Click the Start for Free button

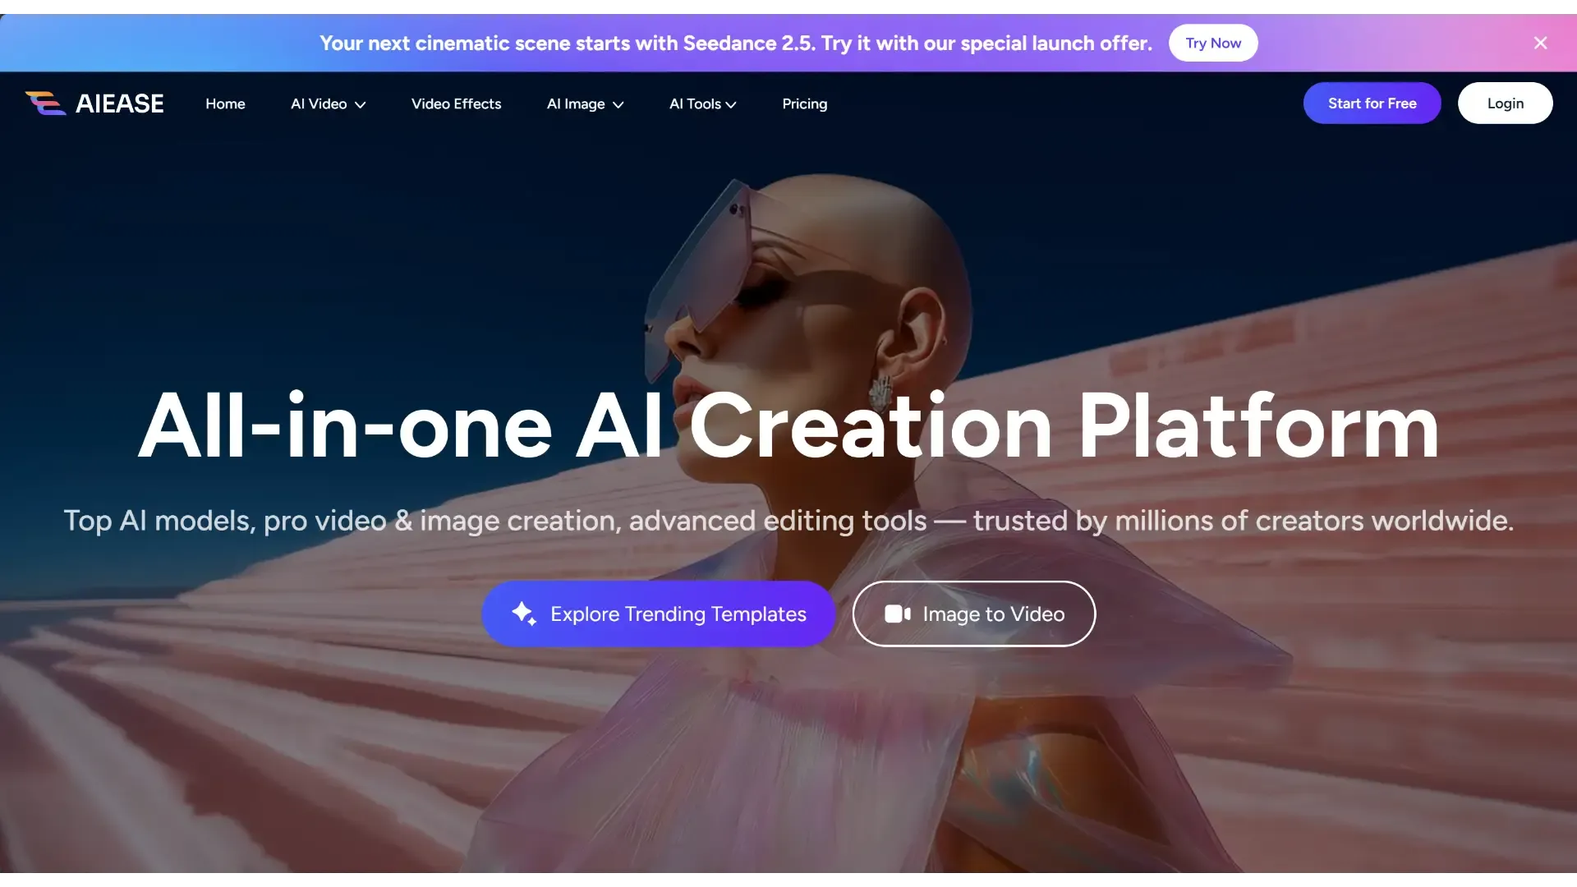click(1372, 103)
